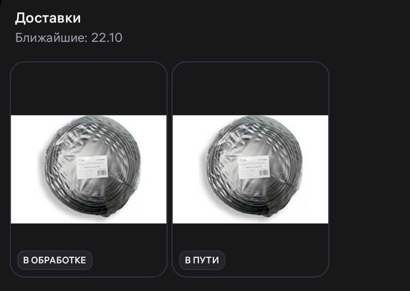Screen dimensions: 410x291
Task: Click the В ОБРАБОТКЕ status badge
Action: click(55, 260)
